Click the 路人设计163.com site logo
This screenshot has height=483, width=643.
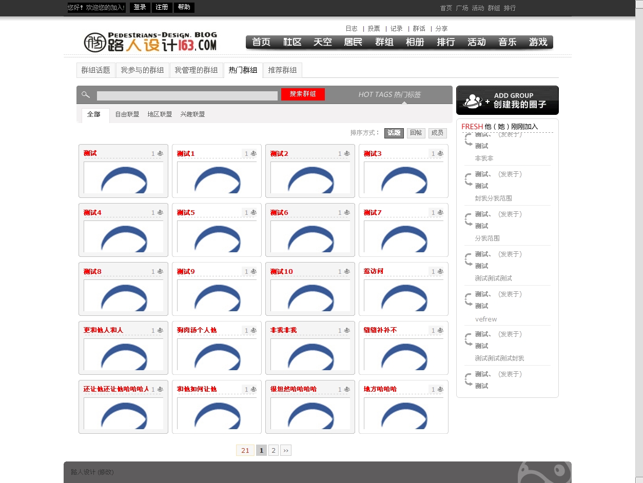point(150,42)
